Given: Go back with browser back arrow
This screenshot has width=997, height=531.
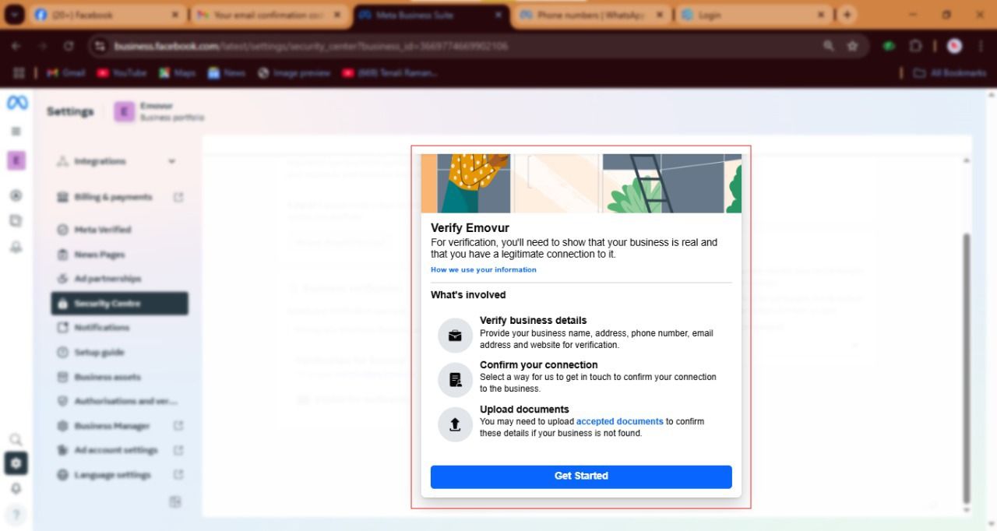Looking at the screenshot, I should coord(16,47).
